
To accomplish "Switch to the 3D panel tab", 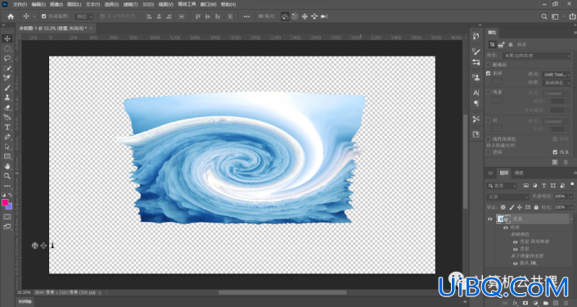I will pyautogui.click(x=490, y=173).
